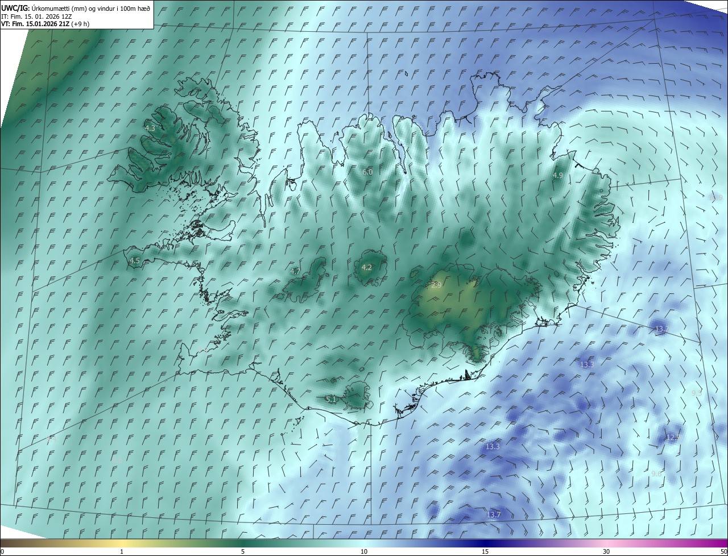Click the 1 tick on the color scale
The height and width of the screenshot is (556, 728).
pyautogui.click(x=122, y=551)
